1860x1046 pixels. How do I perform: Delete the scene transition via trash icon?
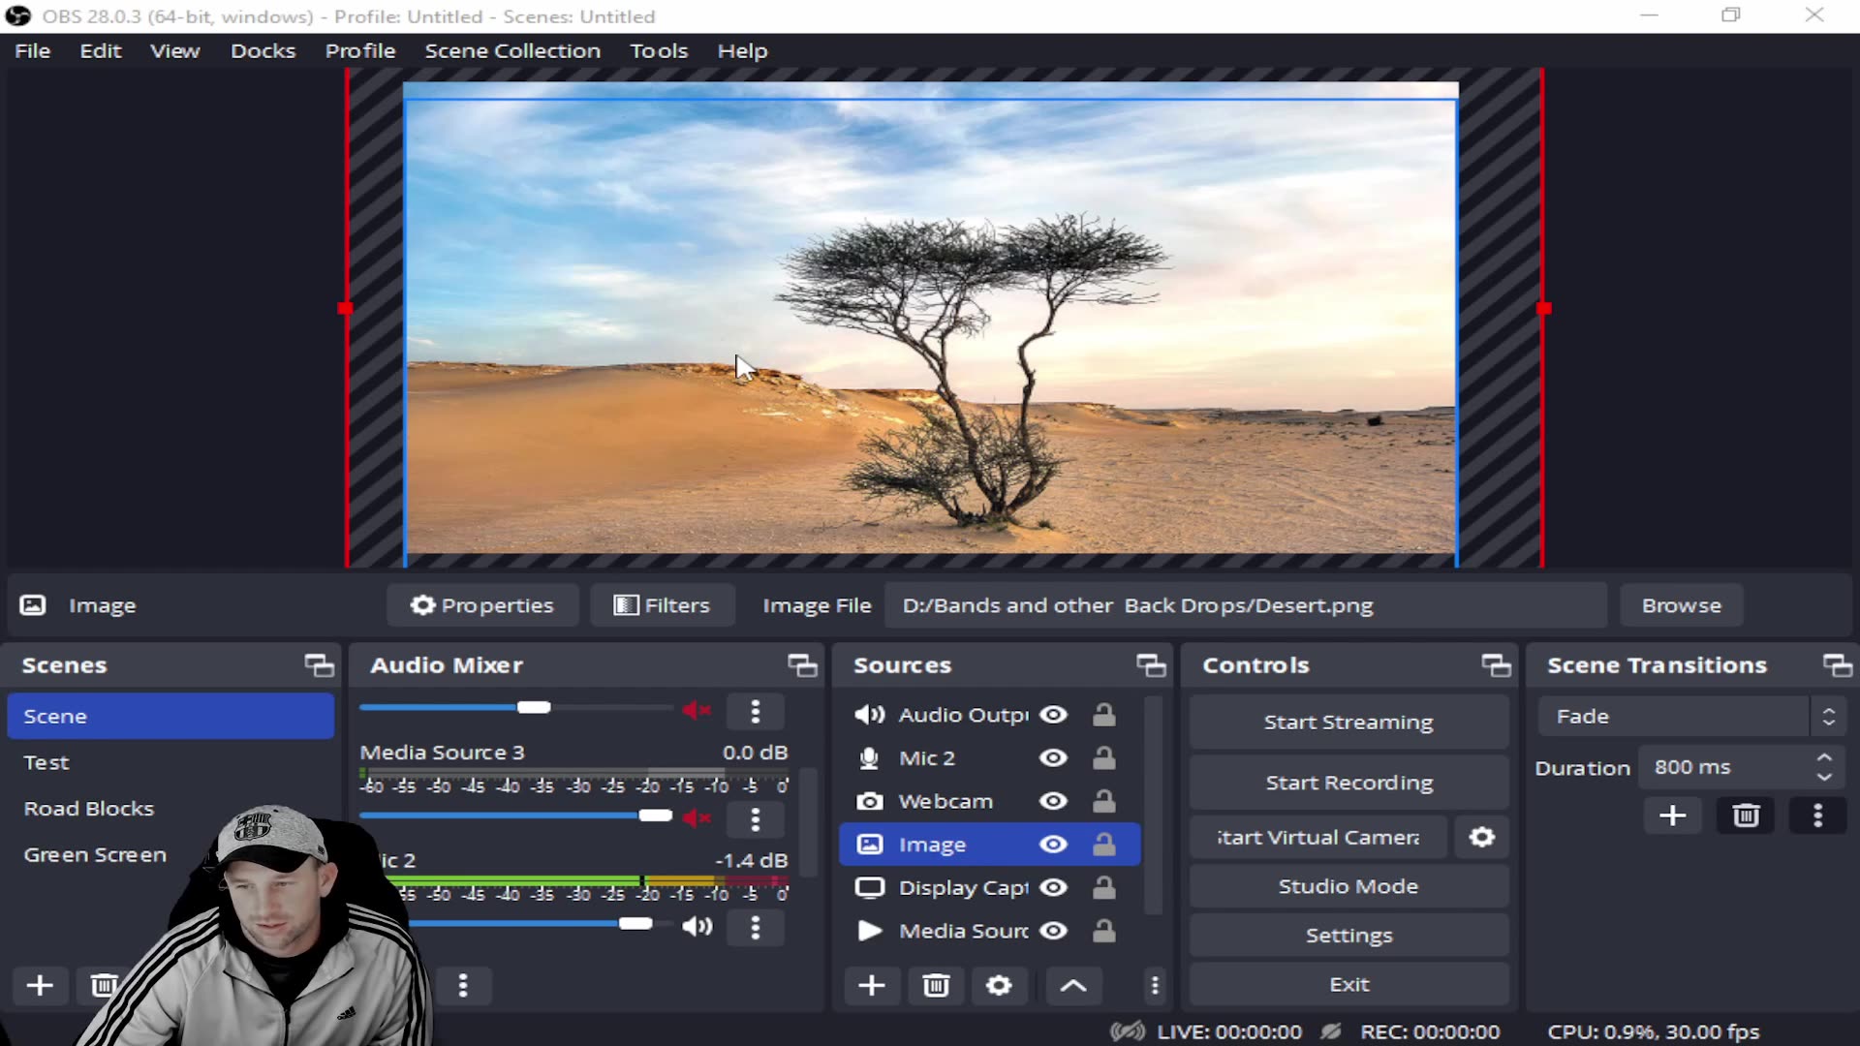pos(1745,815)
